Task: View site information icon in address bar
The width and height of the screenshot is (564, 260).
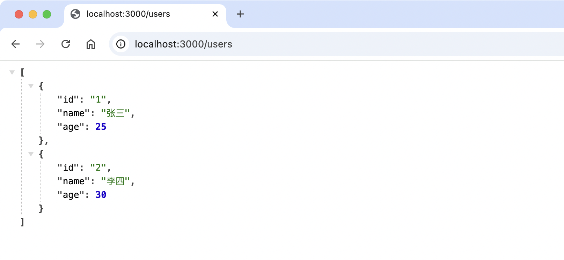Action: (x=121, y=44)
